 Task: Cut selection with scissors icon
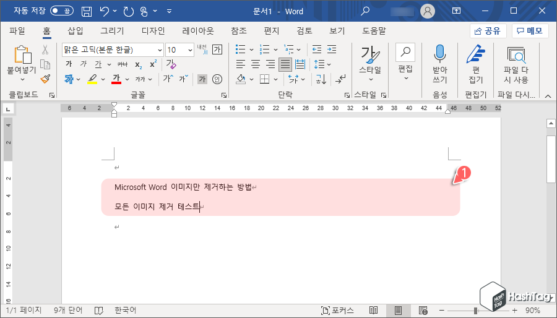[45, 49]
